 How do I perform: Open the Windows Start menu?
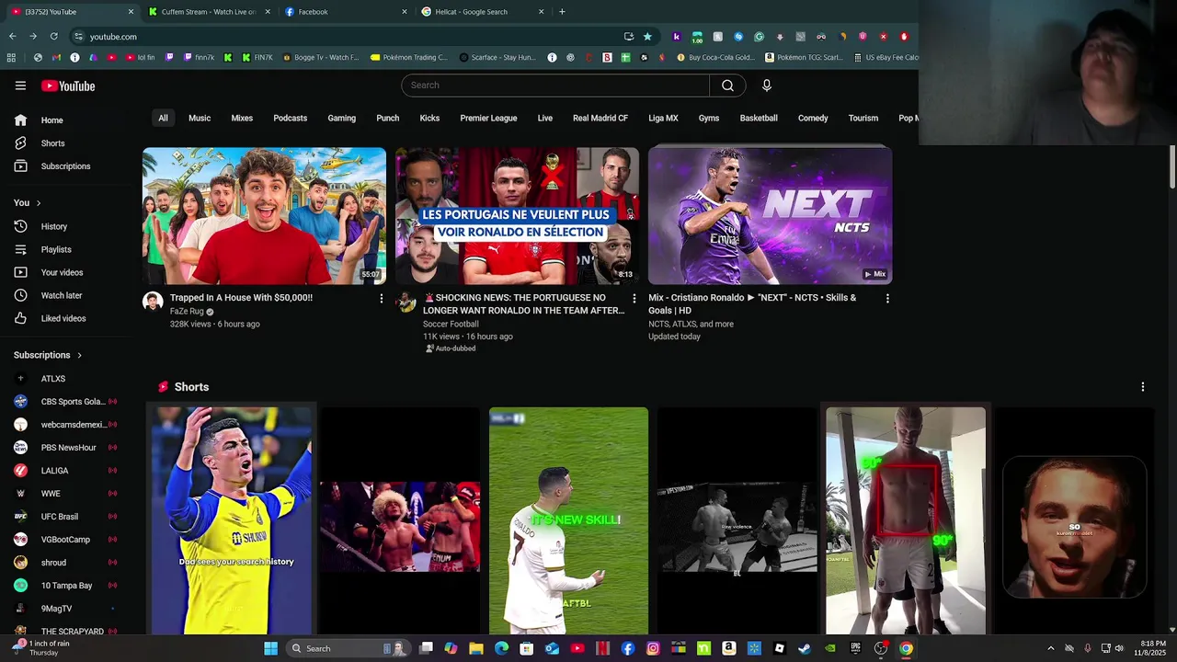tap(270, 648)
